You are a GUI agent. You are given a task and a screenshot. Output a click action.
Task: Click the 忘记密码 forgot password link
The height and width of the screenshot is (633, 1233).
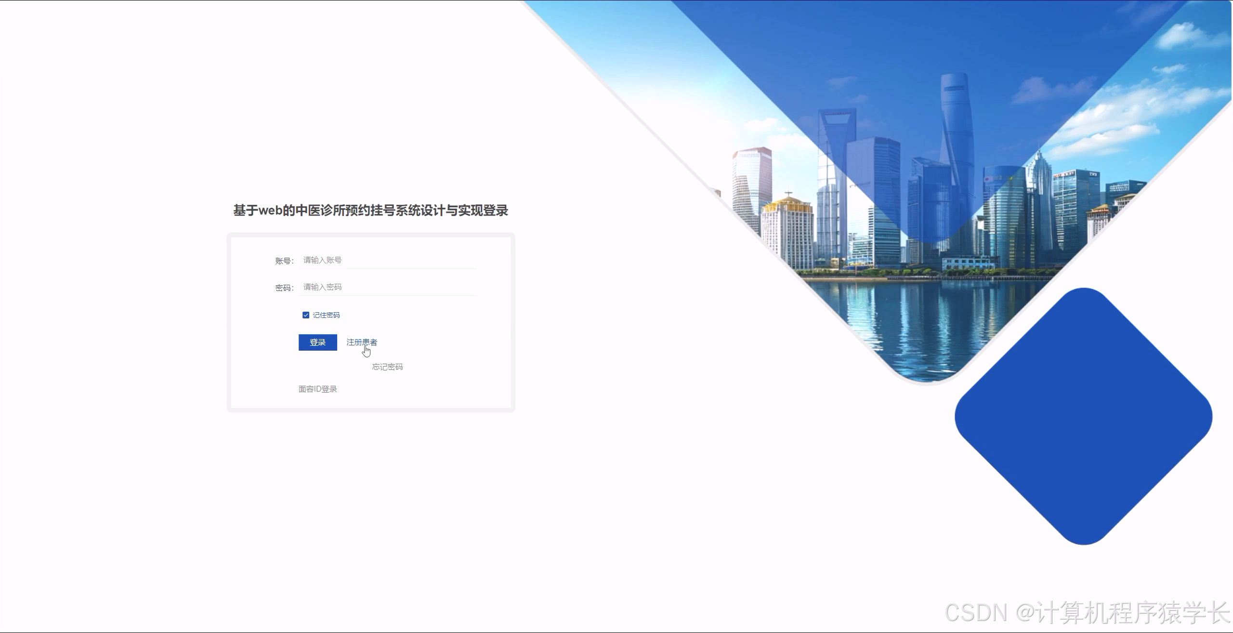click(x=387, y=367)
